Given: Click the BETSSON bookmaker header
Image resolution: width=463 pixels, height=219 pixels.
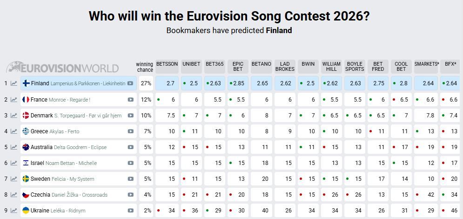Looking at the screenshot, I should 167,64.
